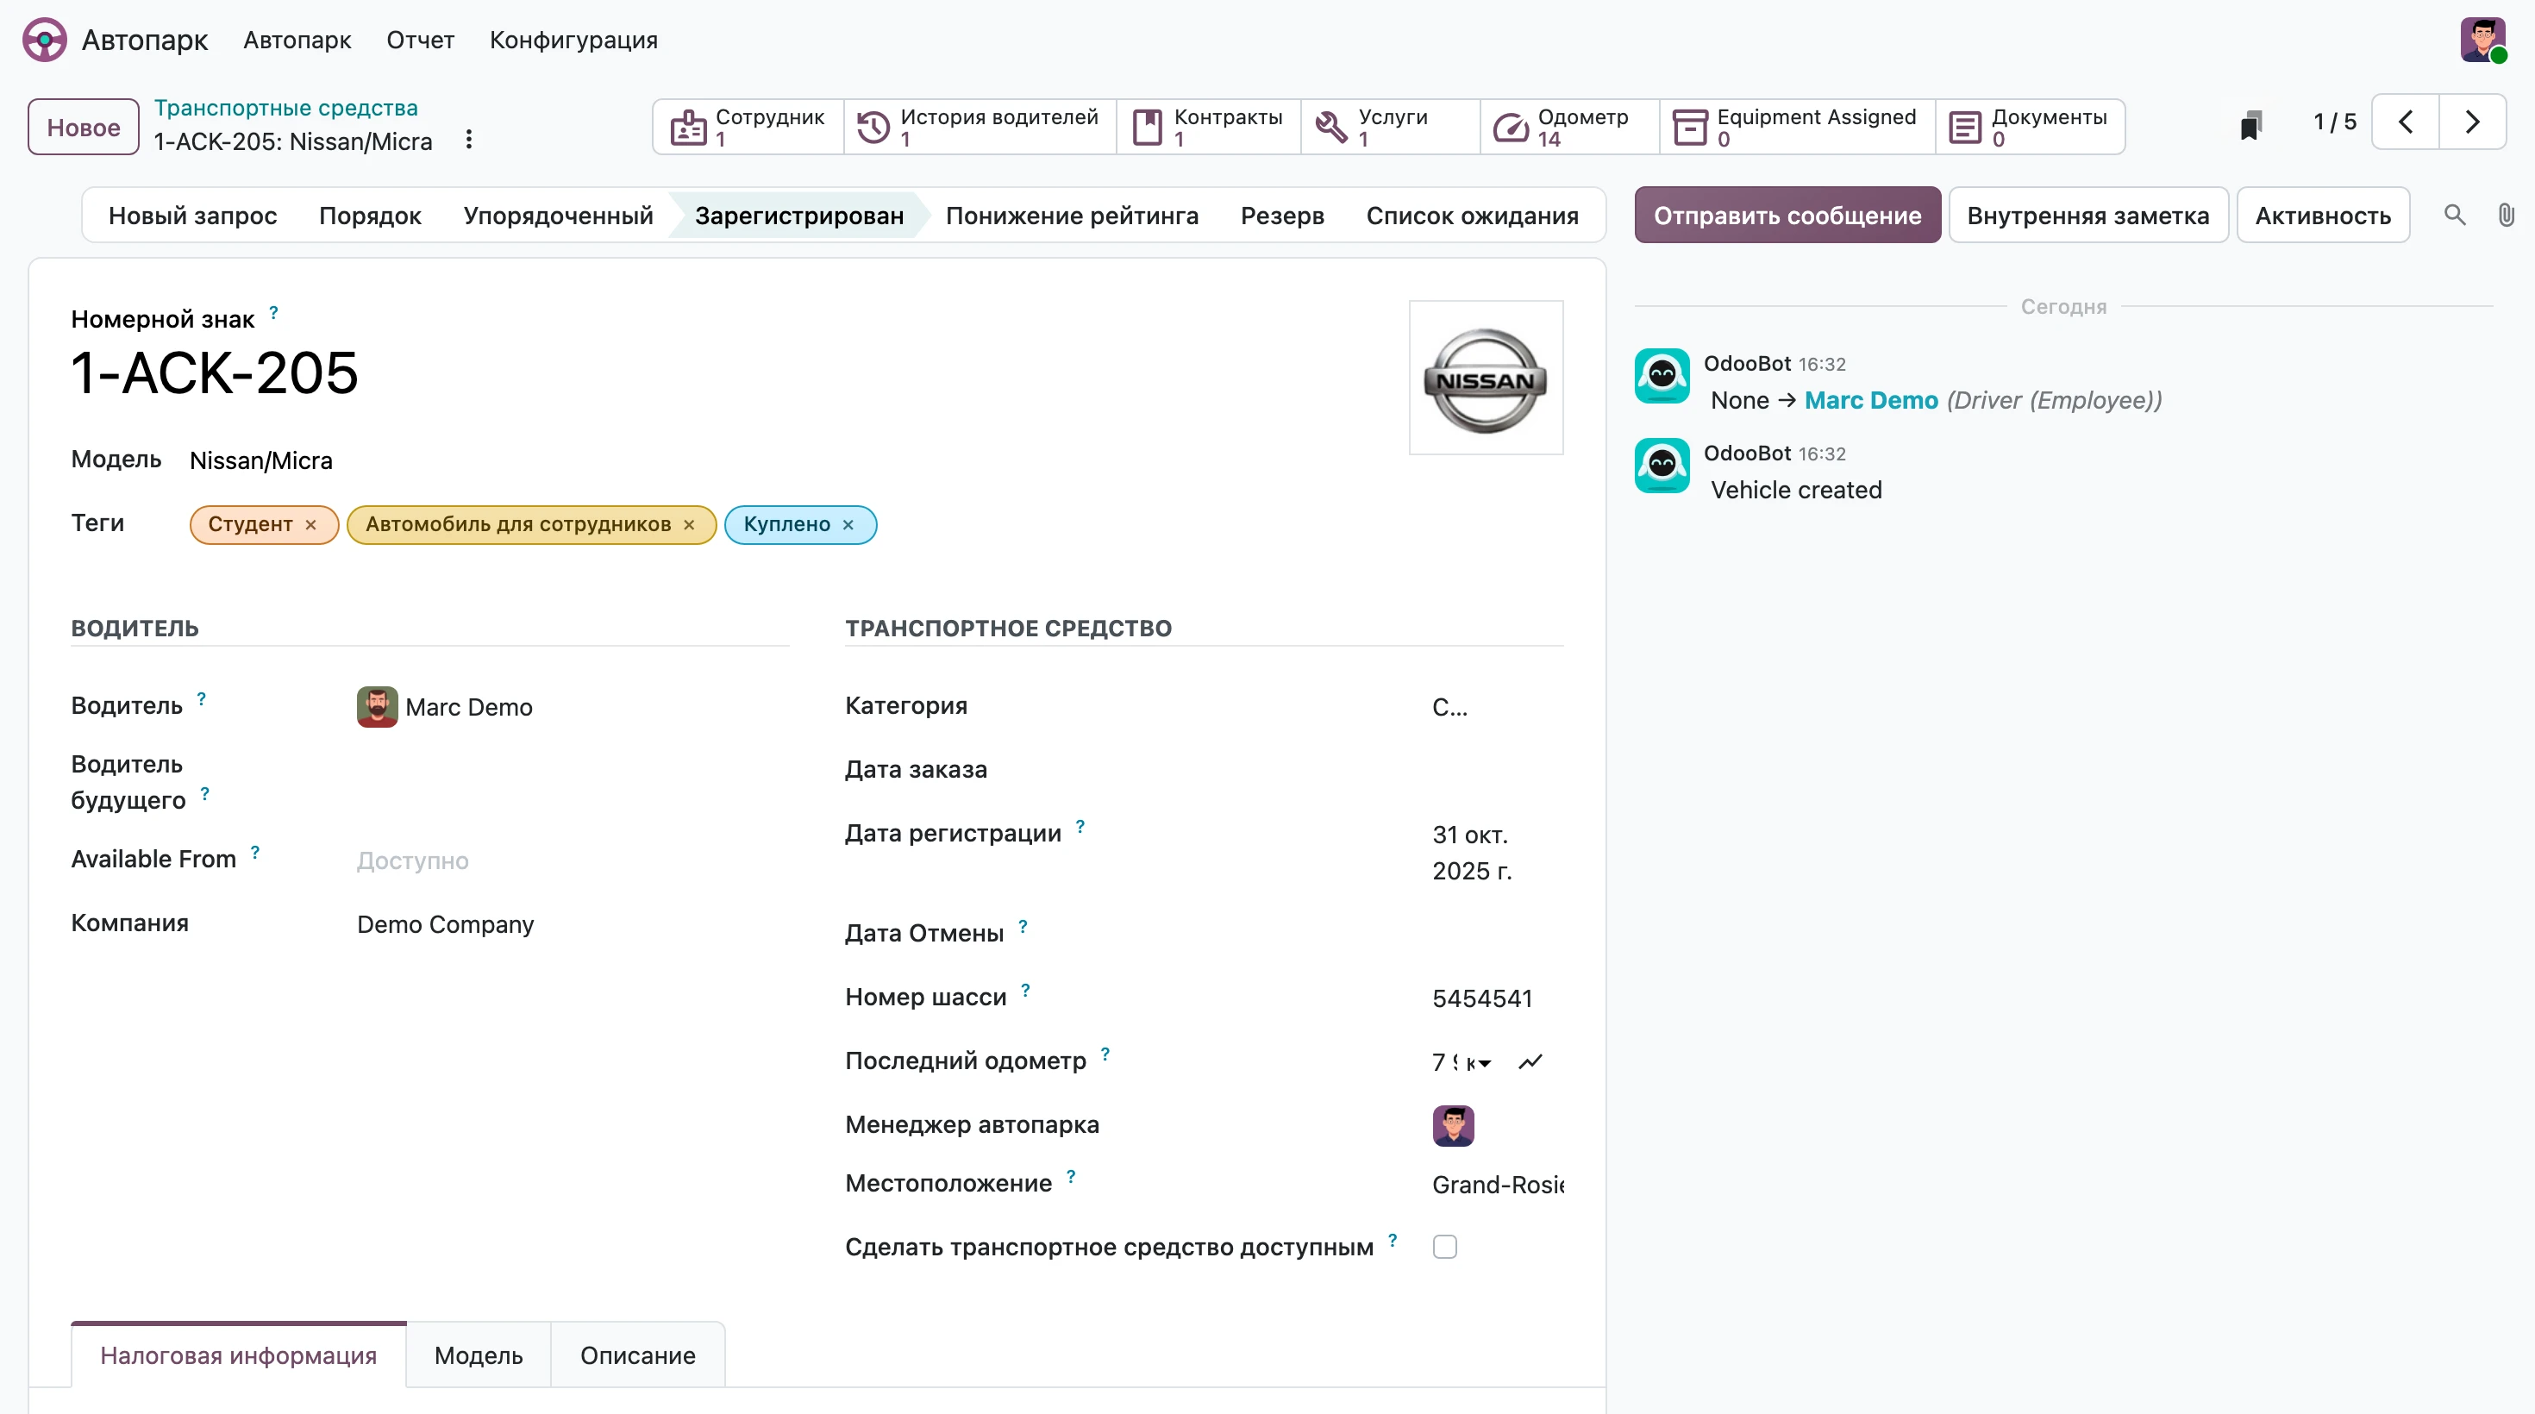The image size is (2535, 1414).
Task: Click Внутренняя заметка button
Action: (x=2087, y=215)
